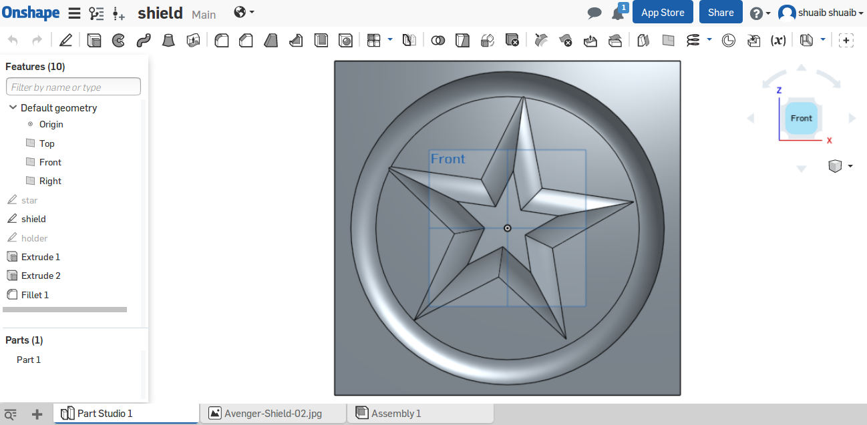Select the Move face tool
The height and width of the screenshot is (425, 867).
pos(590,41)
